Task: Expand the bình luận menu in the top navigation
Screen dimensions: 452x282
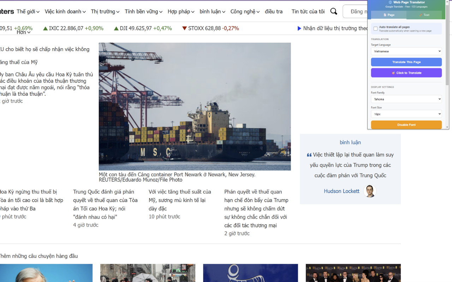Action: click(213, 12)
